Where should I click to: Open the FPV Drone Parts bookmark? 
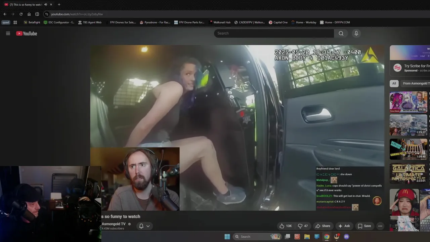point(189,23)
